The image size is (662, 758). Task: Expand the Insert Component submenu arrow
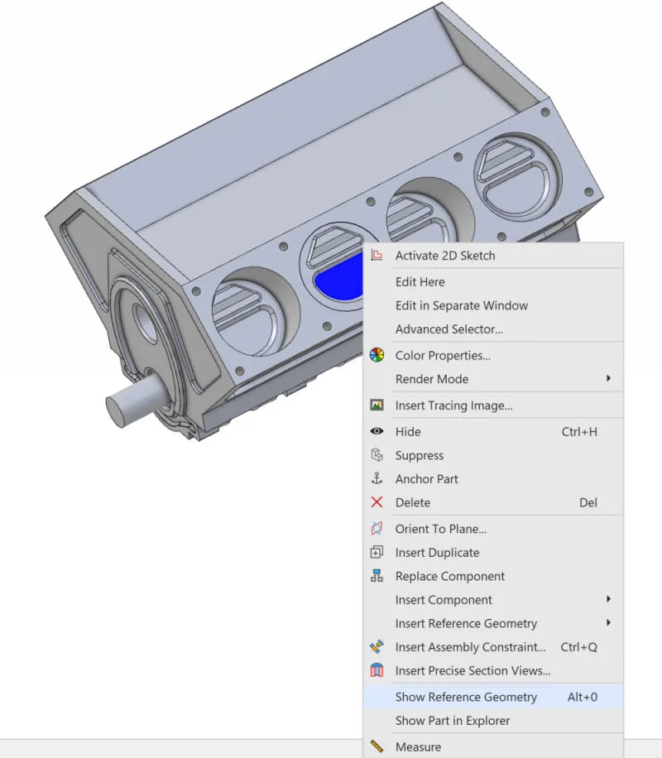click(x=608, y=599)
